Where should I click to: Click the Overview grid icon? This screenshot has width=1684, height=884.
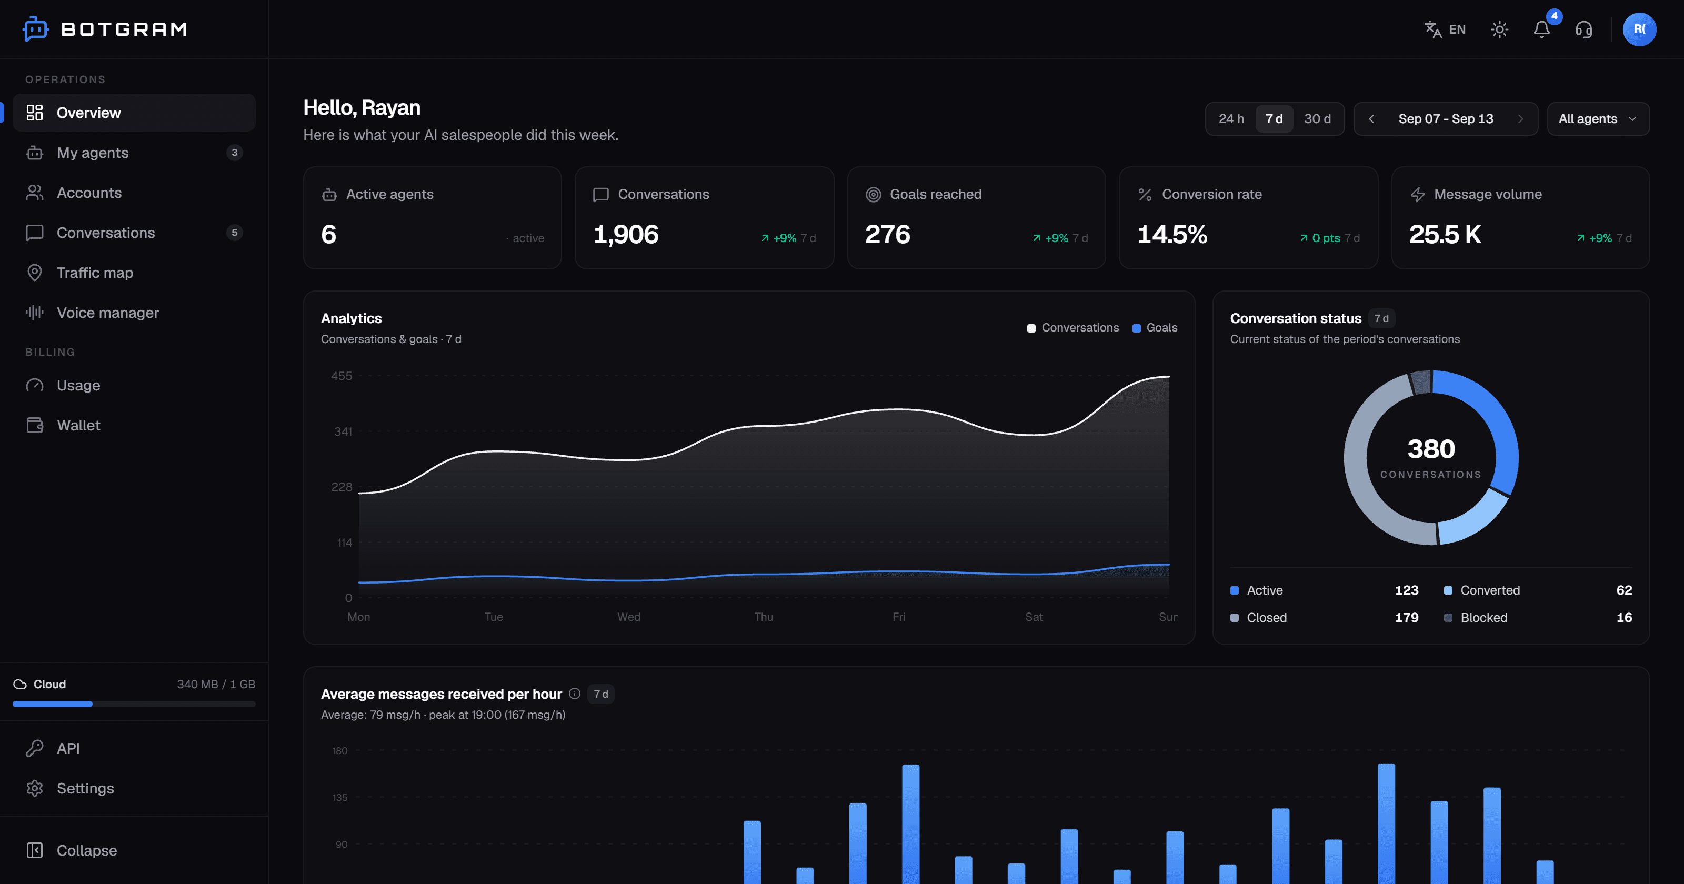(x=35, y=113)
